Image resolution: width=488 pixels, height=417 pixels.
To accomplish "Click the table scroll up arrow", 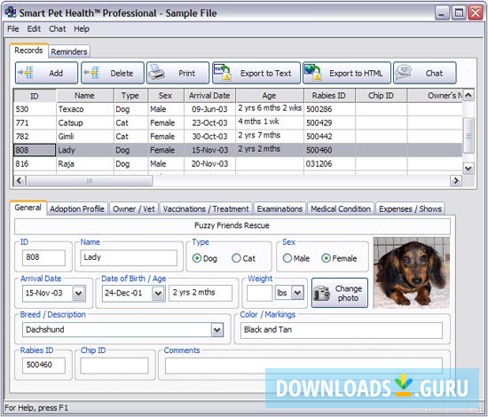I will (468, 95).
